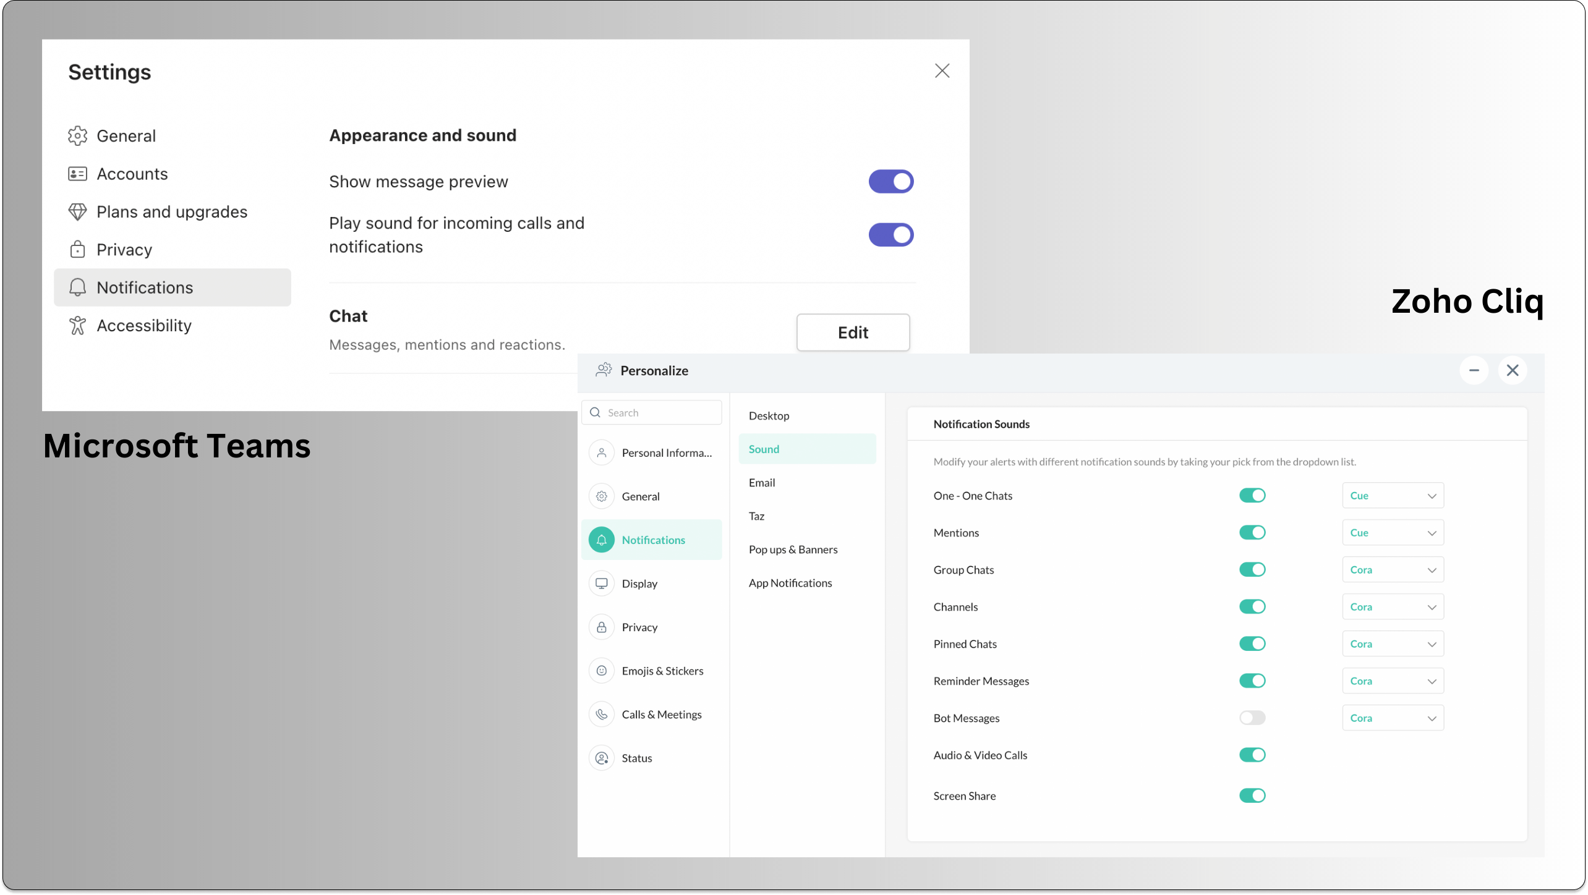Select the Sound tab in Zoho Cliq
The image size is (1588, 895).
click(764, 448)
